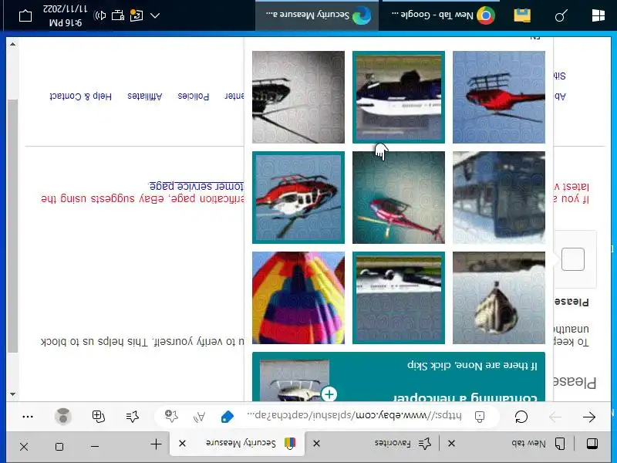Close the New tab tab
This screenshot has width=617, height=463.
[451, 444]
